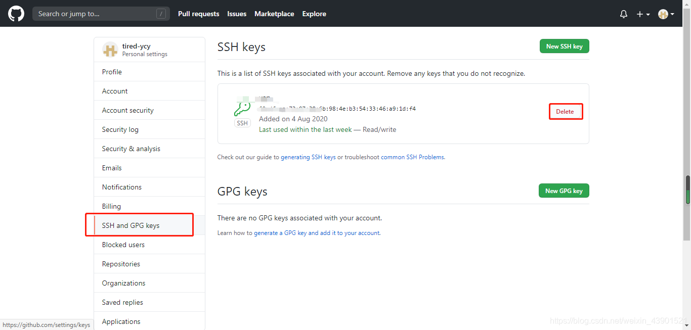The height and width of the screenshot is (330, 691).
Task: Click the GPG keys heading
Action: 242,192
